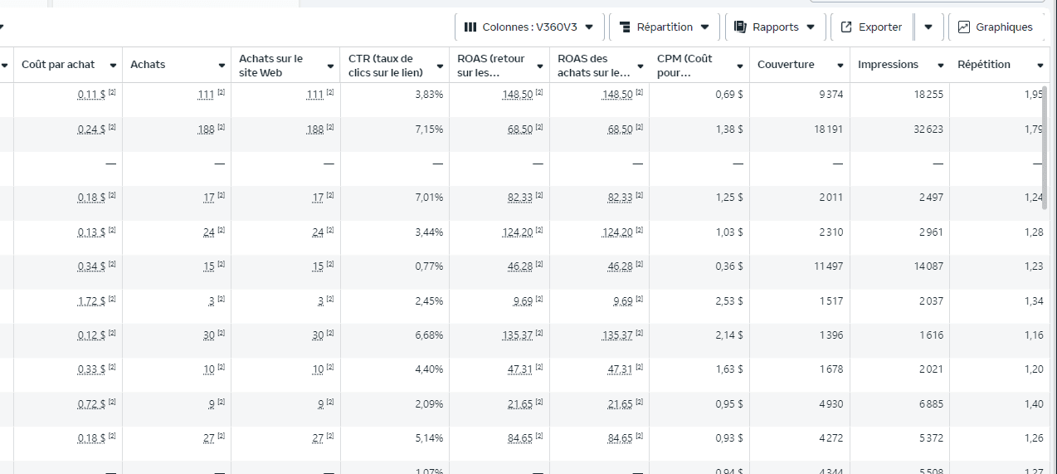Screen dimensions: 1057x474
Task: Open ROAS (retour sur les…) column arrow
Action: coord(540,65)
